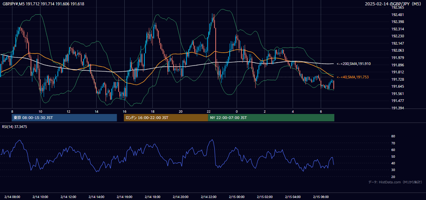426x200 pixels.
Task: Click price axis value 192.063
Action: 398,50
